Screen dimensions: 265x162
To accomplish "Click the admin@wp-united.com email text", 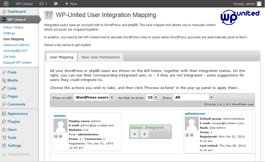I will coord(97,125).
